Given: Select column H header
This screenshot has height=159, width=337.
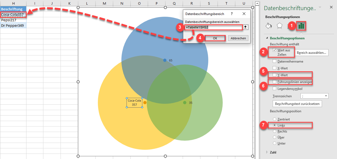Looking at the screenshot, I should (13, 3).
